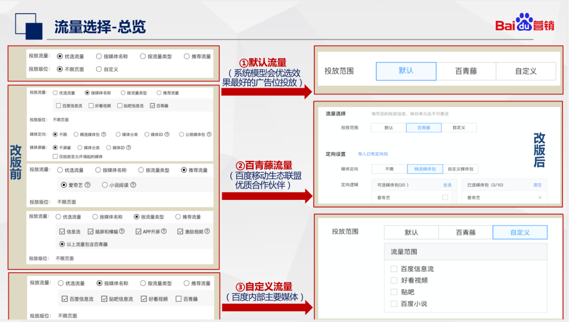This screenshot has height=322, width=569.
Task: Click help icon next to 激励视频
Action: [x=207, y=231]
